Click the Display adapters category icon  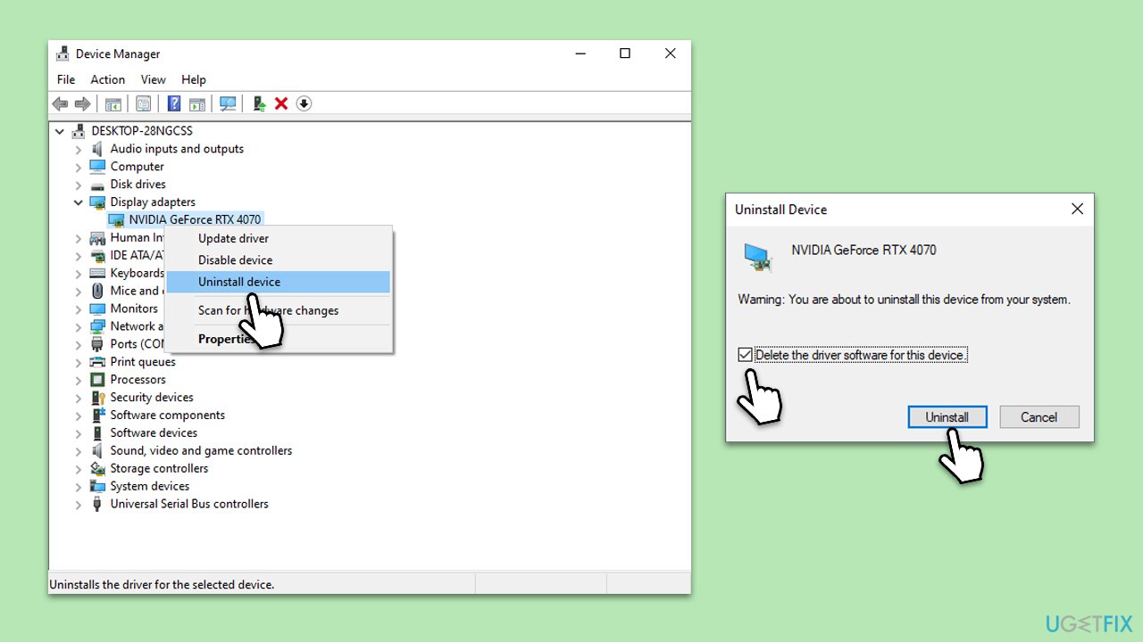coord(97,202)
